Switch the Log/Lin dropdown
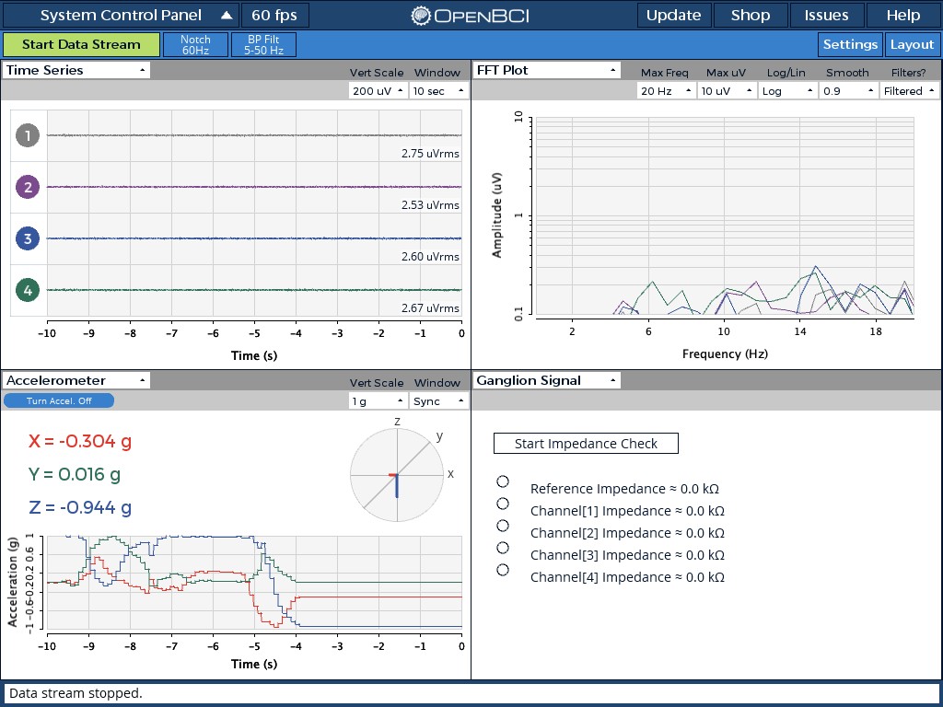Viewport: 943px width, 707px height. click(x=787, y=91)
